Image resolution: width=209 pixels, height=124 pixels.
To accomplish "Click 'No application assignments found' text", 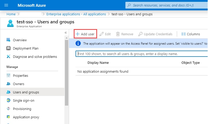I will [103, 72].
